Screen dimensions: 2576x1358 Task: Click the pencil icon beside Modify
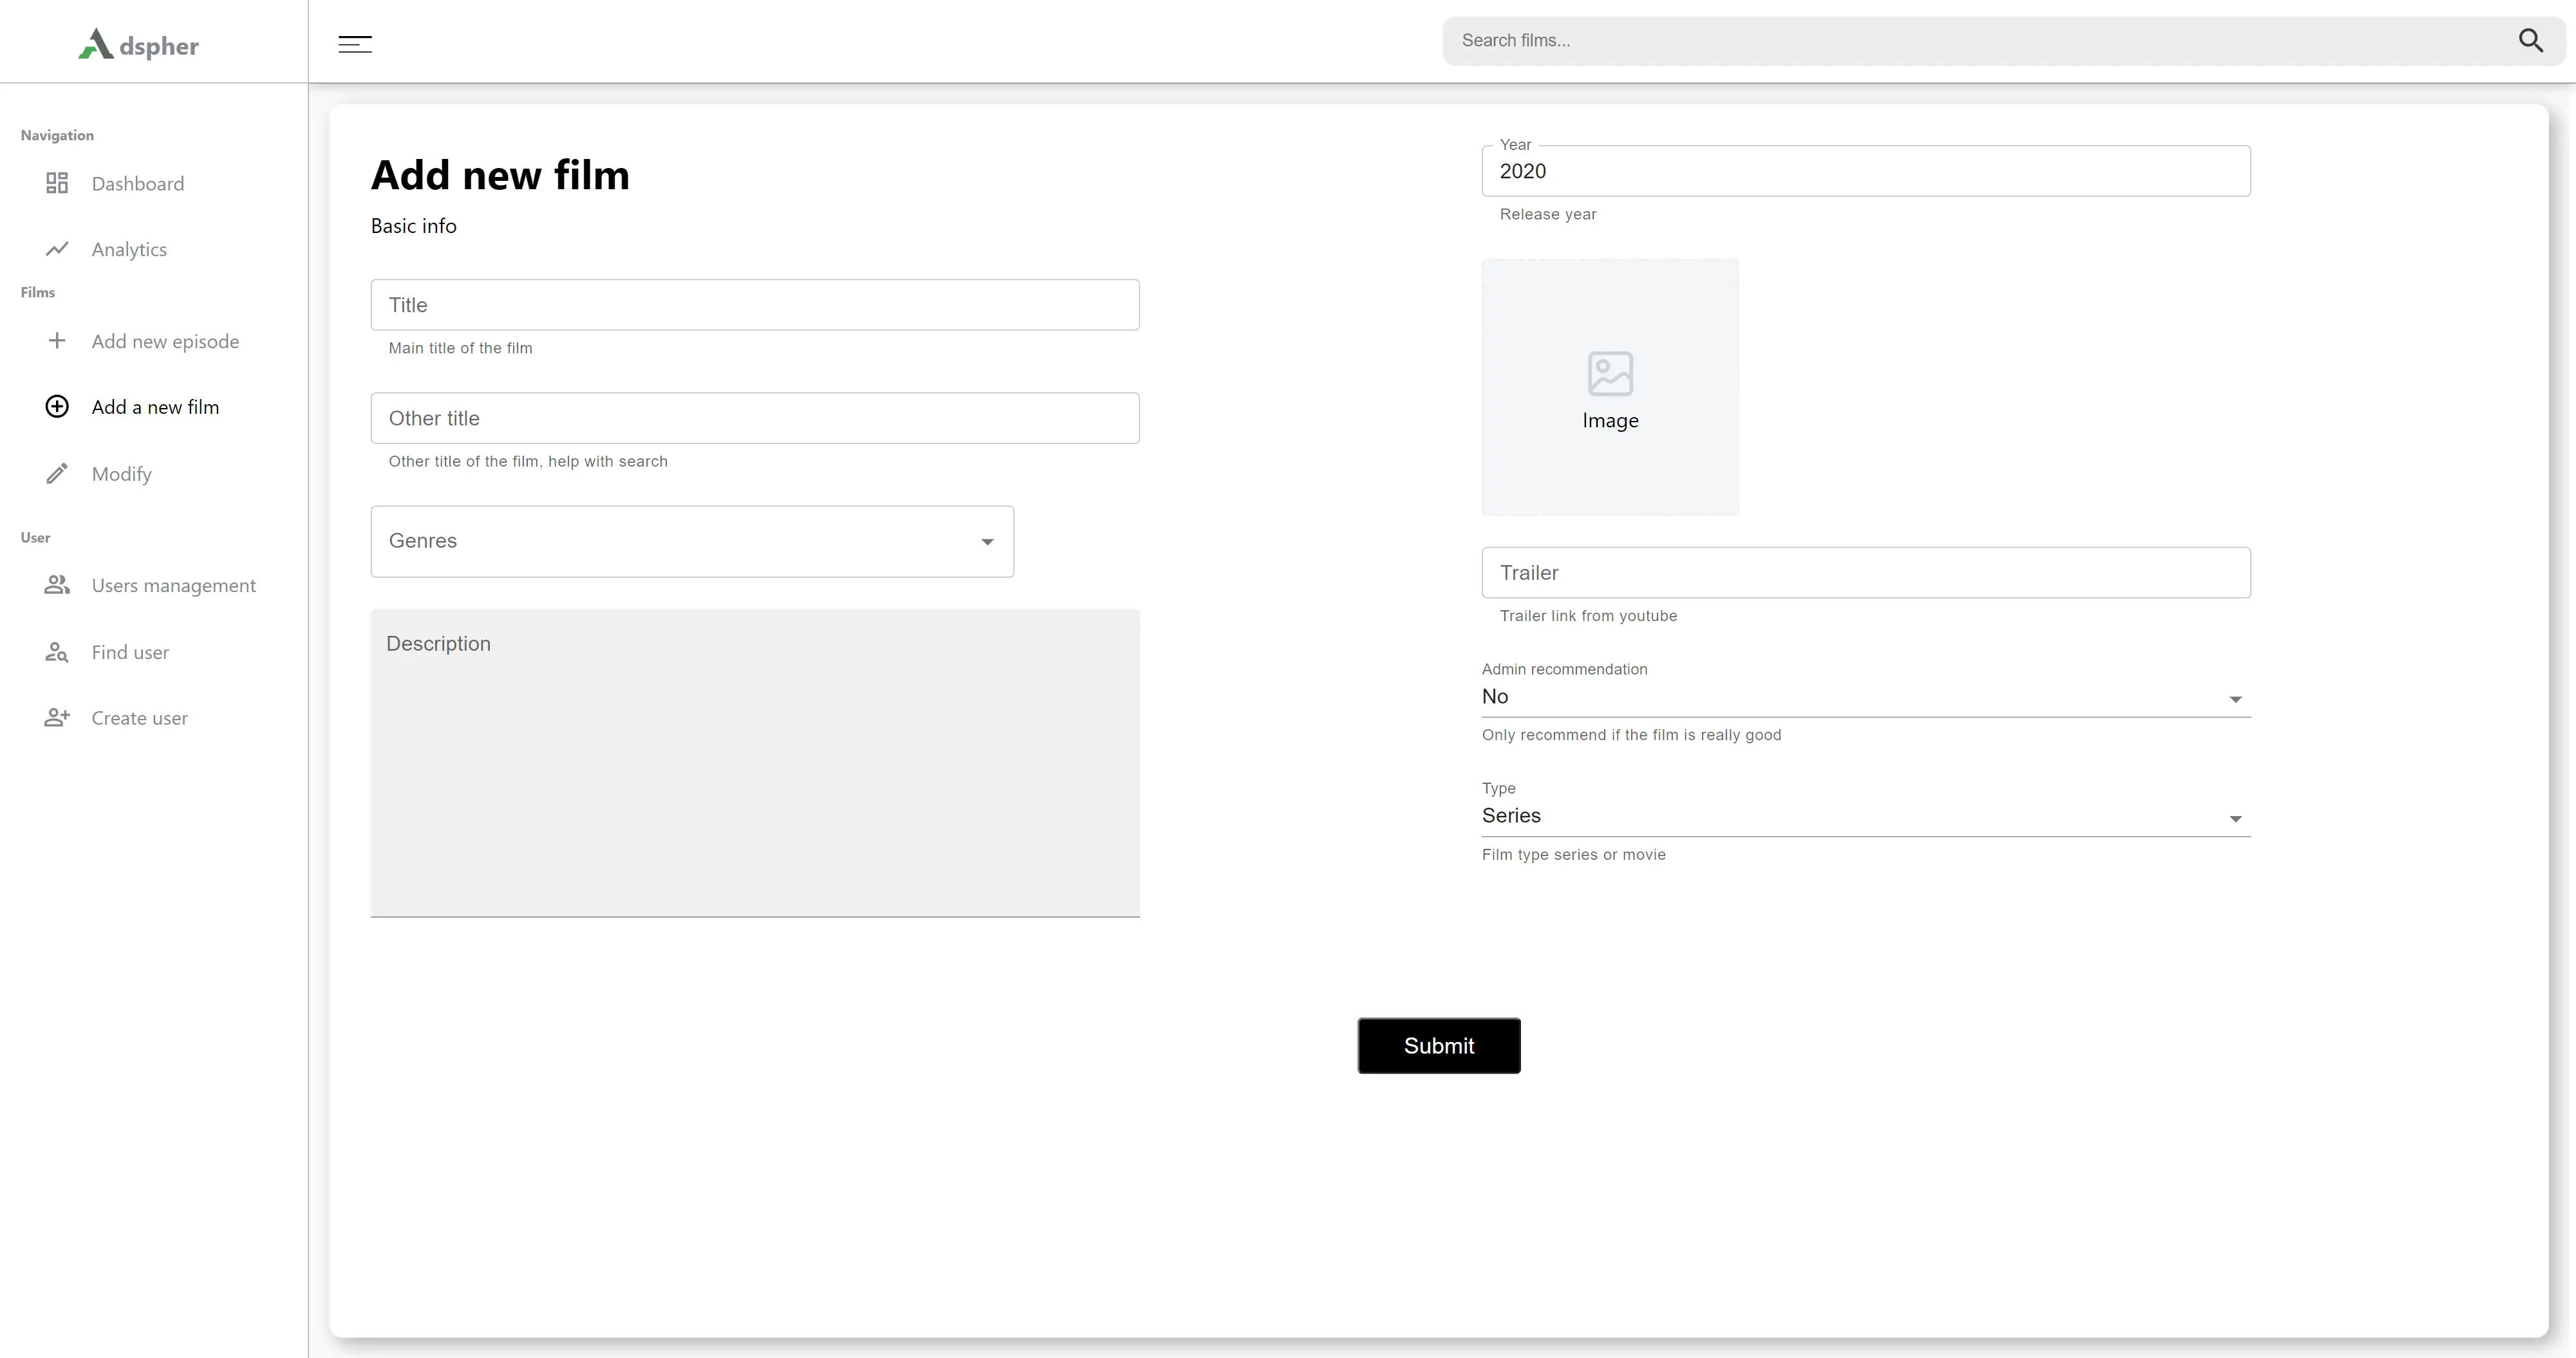click(57, 474)
